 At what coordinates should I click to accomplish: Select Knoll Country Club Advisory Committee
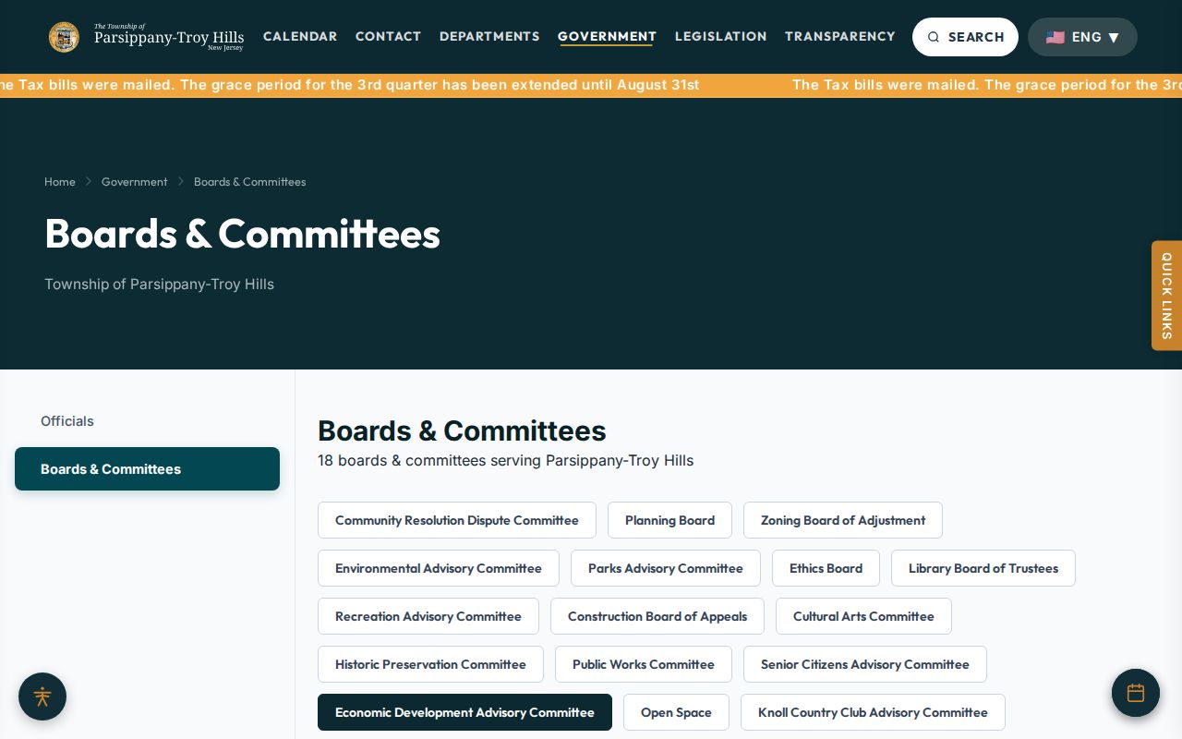coord(873,712)
